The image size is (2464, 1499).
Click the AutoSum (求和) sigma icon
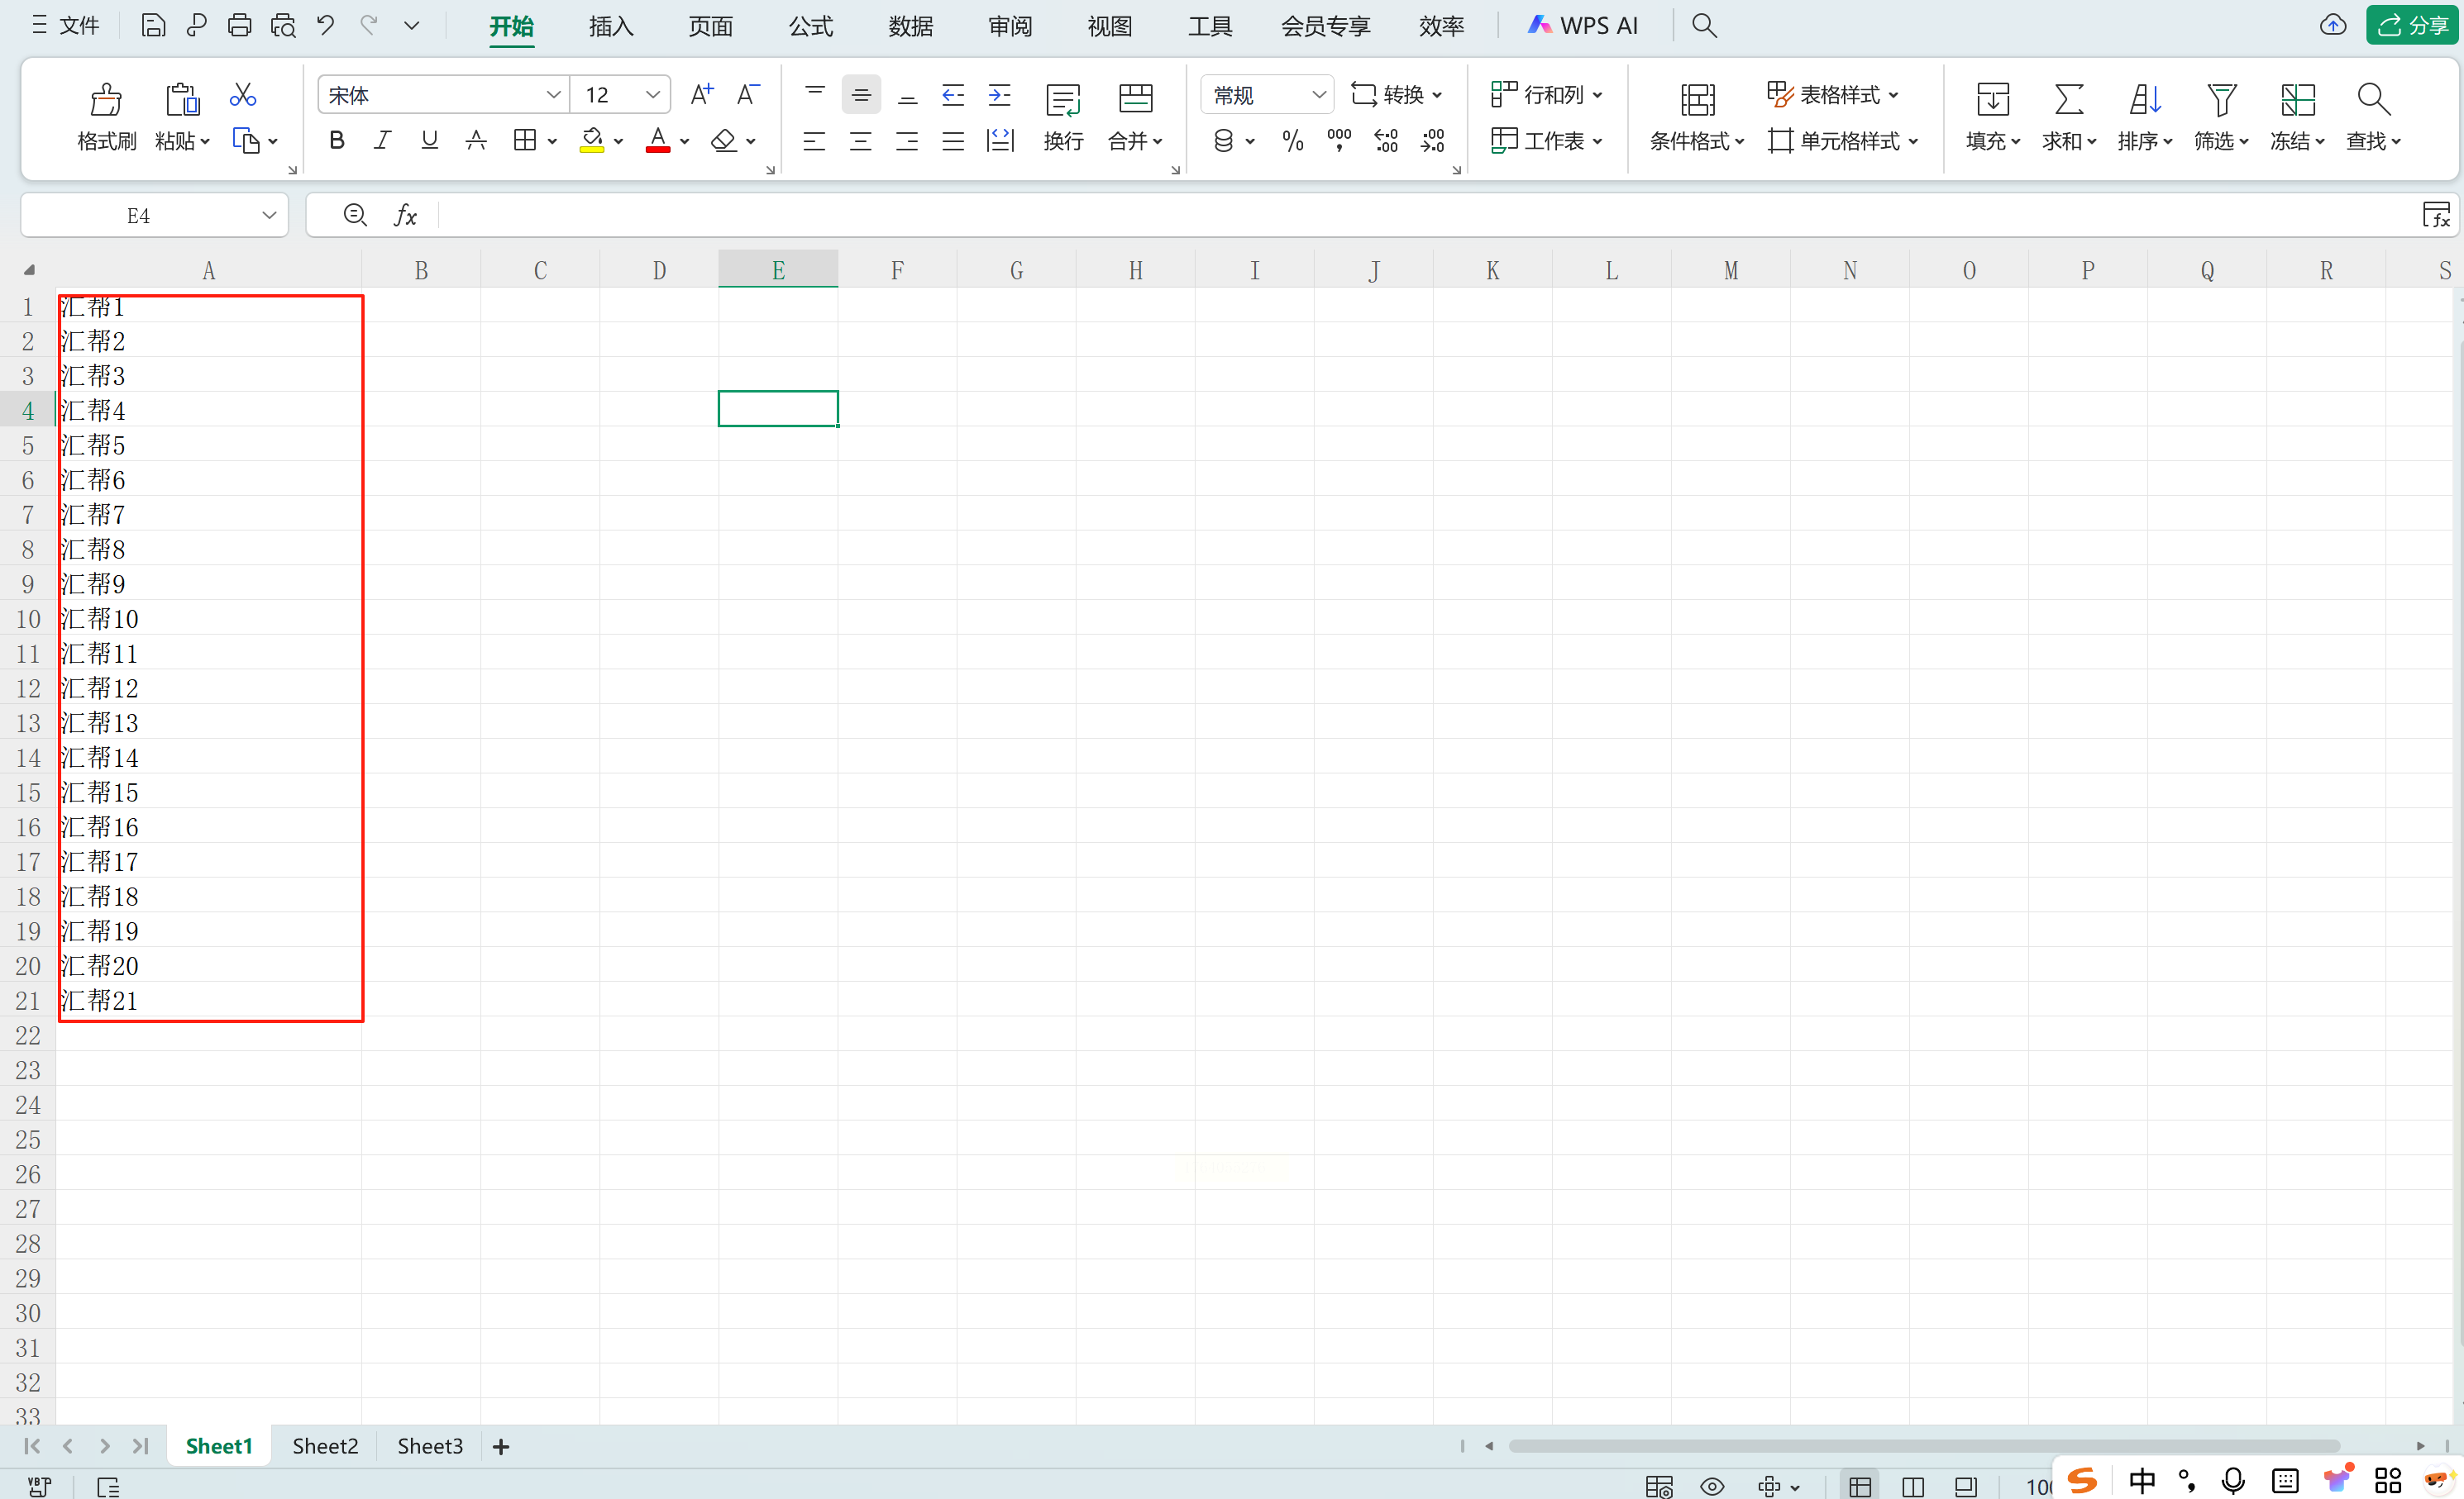click(x=2068, y=100)
